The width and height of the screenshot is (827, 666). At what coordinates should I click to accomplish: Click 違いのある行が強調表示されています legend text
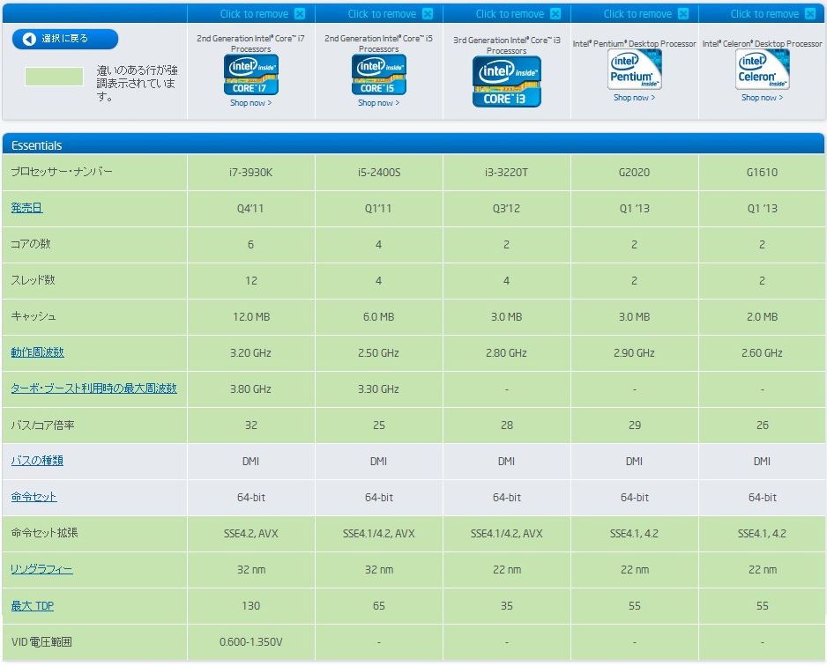tap(138, 83)
